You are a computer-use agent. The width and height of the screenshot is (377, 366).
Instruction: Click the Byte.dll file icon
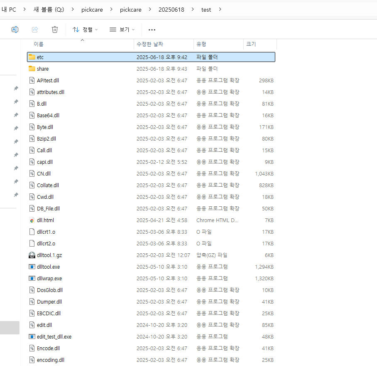point(32,127)
